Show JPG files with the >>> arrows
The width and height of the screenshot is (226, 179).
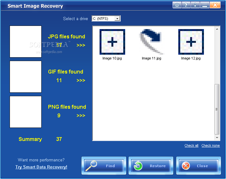click(81, 45)
